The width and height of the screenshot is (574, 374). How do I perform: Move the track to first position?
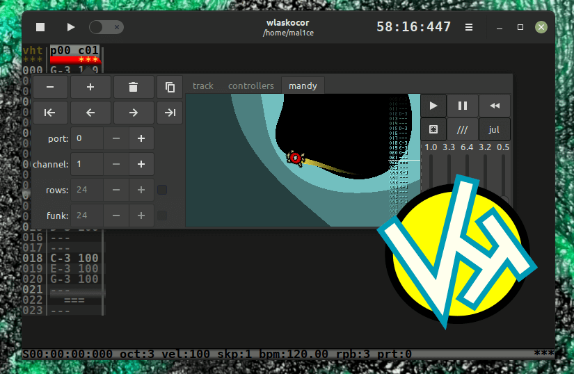click(x=50, y=113)
